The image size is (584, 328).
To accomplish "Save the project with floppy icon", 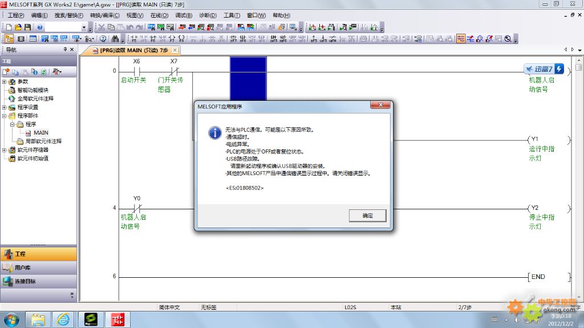I will click(27, 27).
